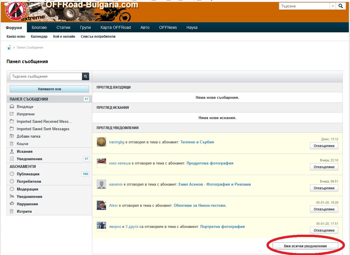Click the home icon in the breadcrumb
350x255 pixels.
(9, 47)
